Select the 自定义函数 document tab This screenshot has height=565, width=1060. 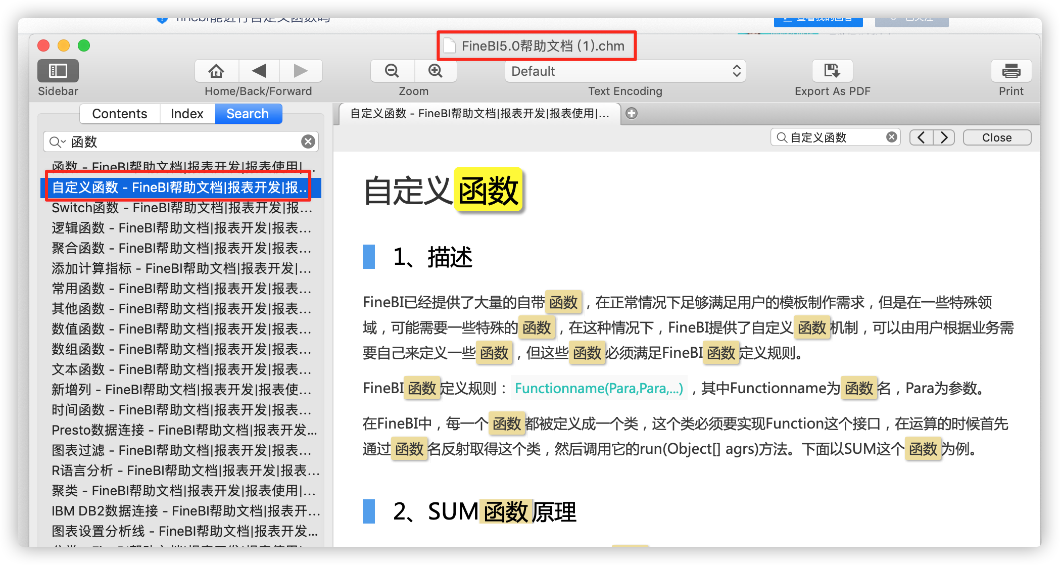point(479,114)
